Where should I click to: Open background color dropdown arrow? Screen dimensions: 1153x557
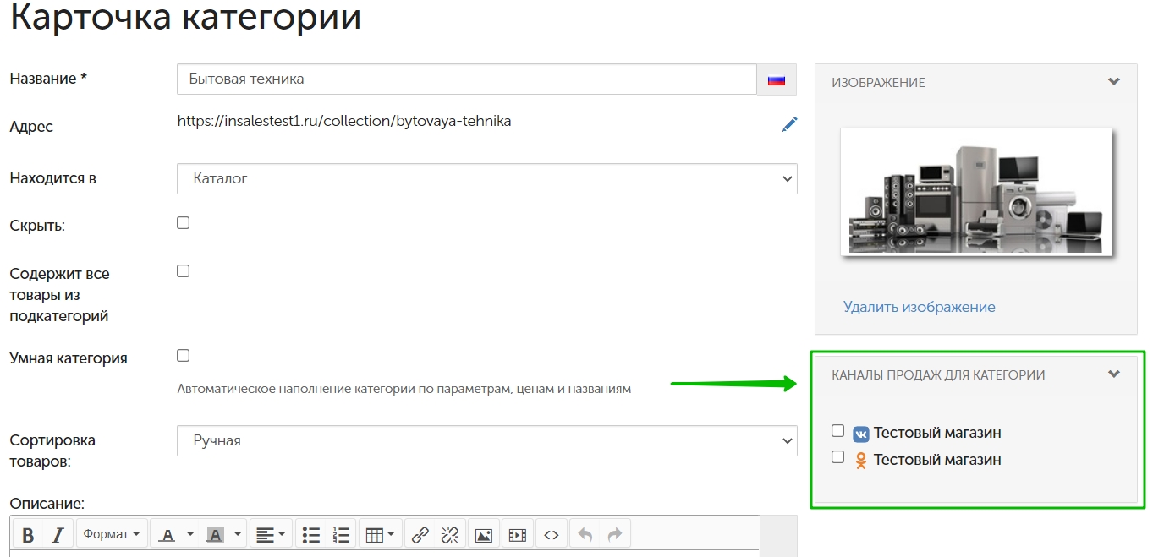tap(238, 534)
